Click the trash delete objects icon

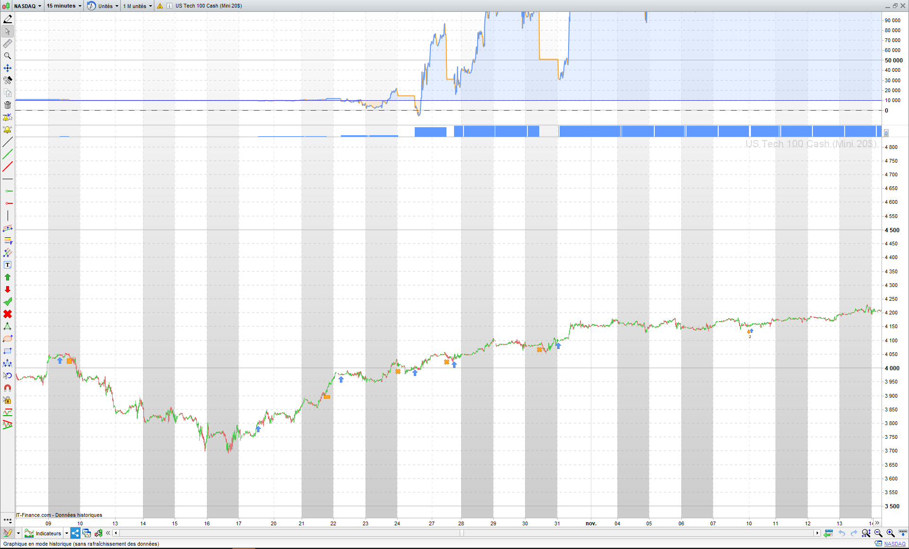tap(8, 105)
